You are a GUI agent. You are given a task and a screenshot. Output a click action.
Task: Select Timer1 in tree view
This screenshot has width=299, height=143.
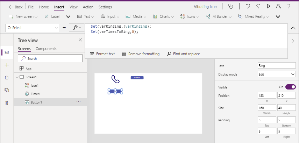[x=50, y=94]
